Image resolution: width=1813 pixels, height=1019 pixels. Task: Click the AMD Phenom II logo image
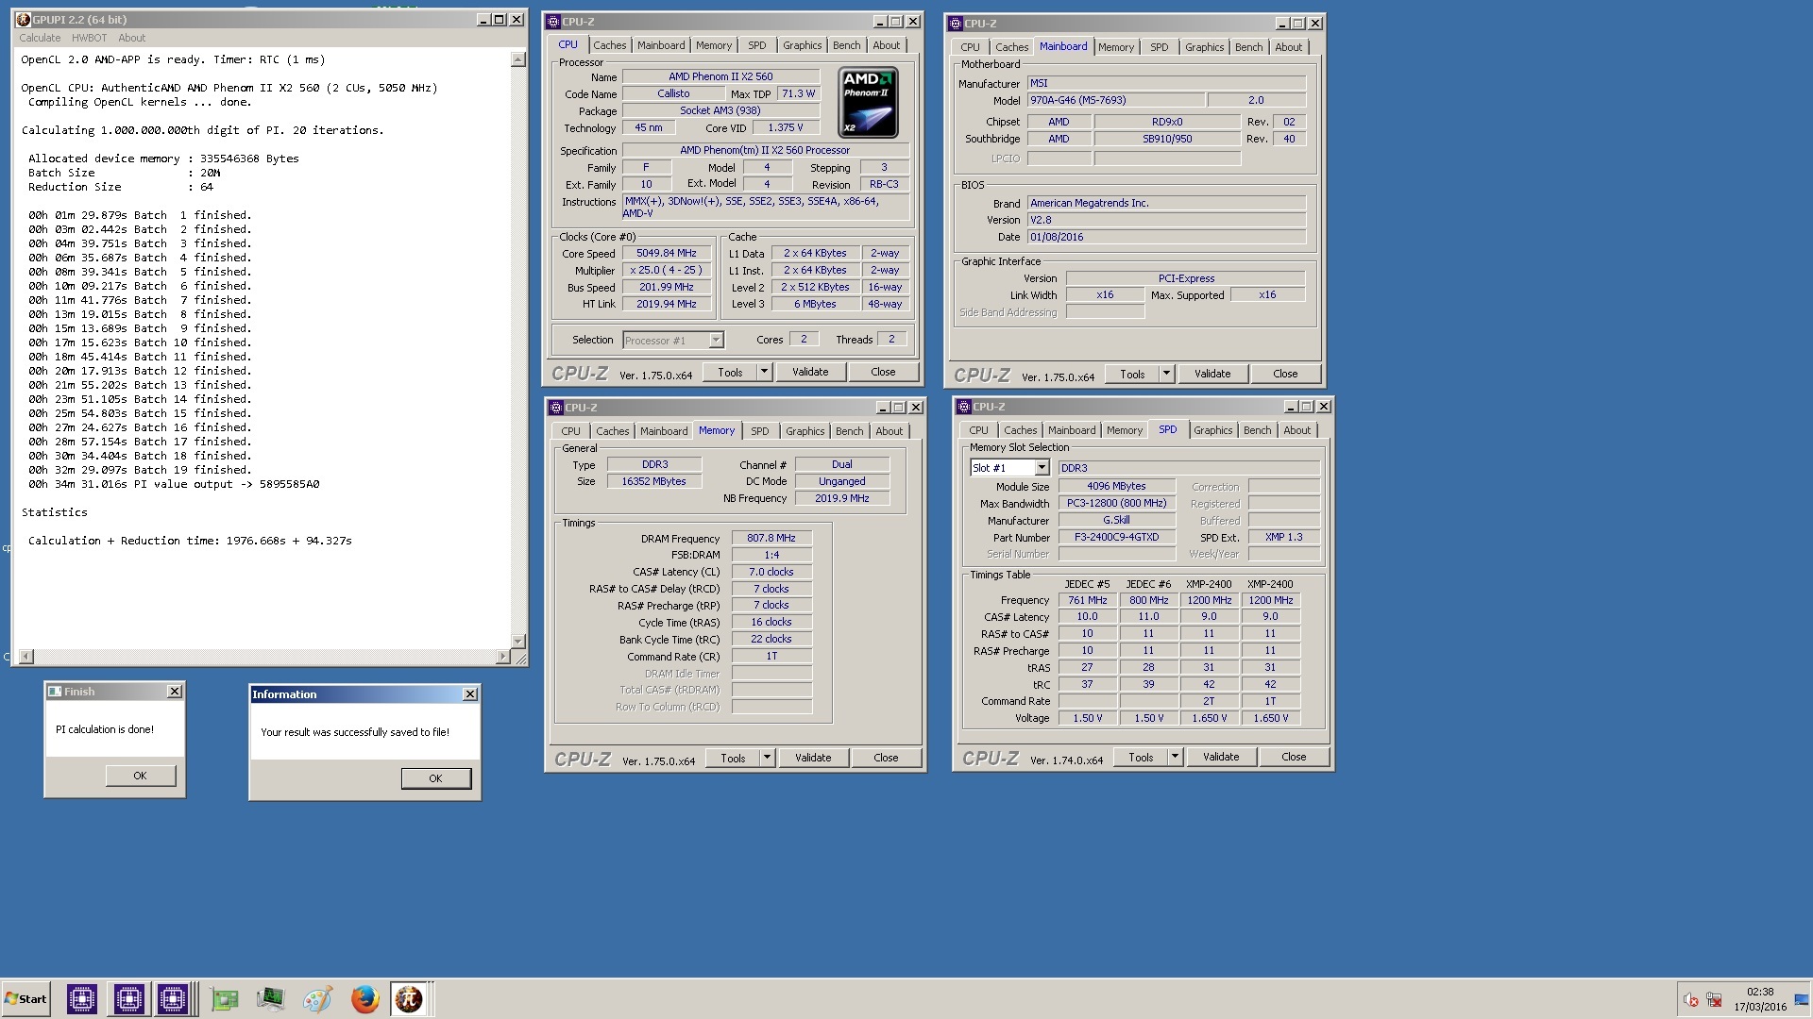pos(868,102)
